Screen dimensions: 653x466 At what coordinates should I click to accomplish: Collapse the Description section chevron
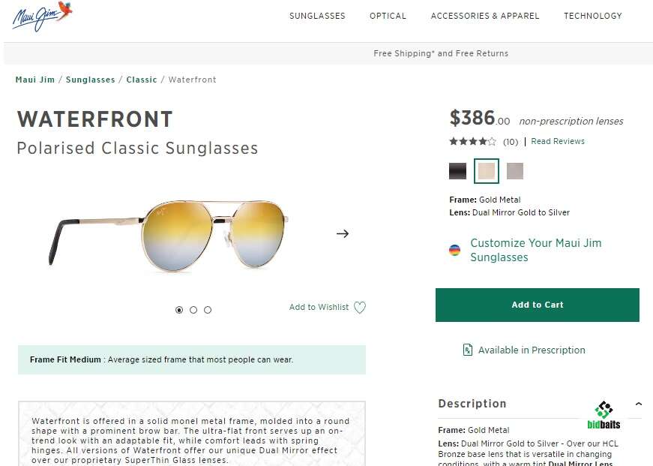tap(638, 404)
